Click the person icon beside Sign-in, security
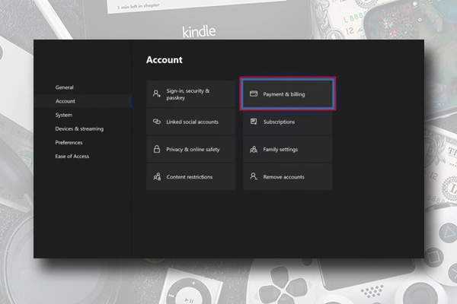The width and height of the screenshot is (457, 304). pos(157,93)
